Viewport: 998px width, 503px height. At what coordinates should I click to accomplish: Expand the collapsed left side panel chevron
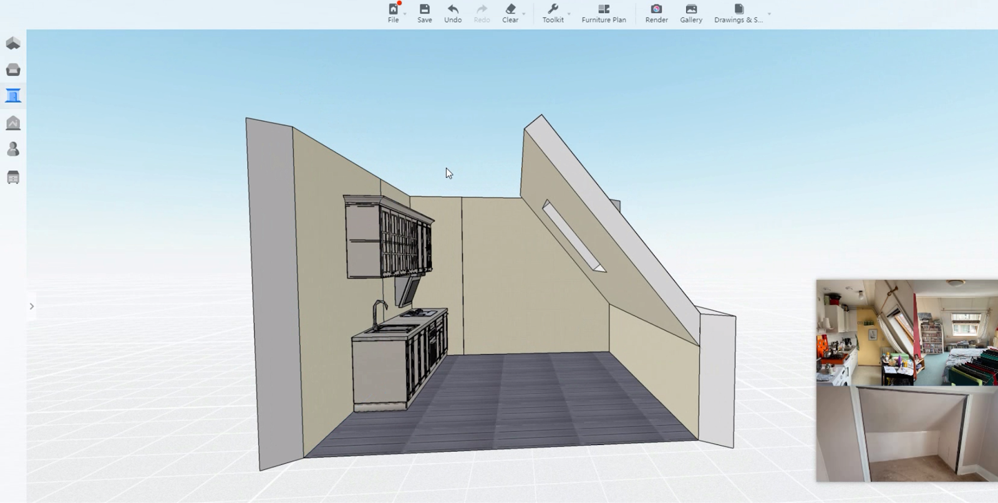pos(31,306)
